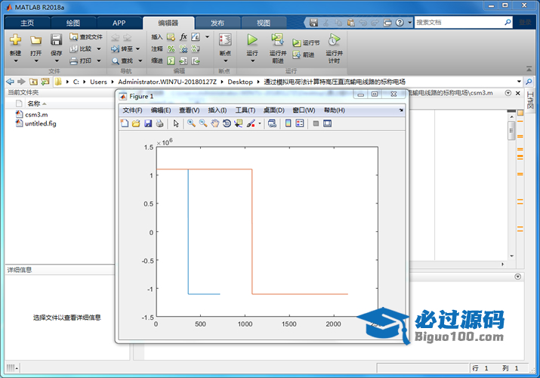The width and height of the screenshot is (540, 378).
Task: Toggle the Edit Plot arrow tool
Action: (x=176, y=123)
